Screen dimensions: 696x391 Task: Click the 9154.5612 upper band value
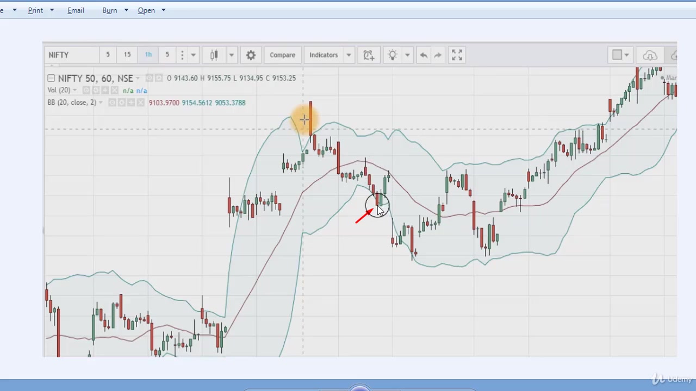197,103
